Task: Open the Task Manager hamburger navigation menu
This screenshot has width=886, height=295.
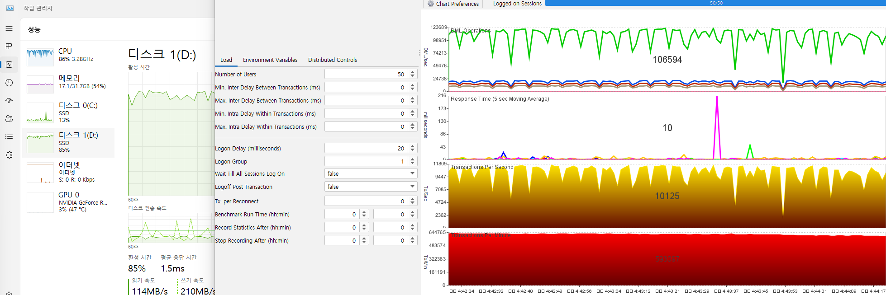Action: (x=9, y=28)
